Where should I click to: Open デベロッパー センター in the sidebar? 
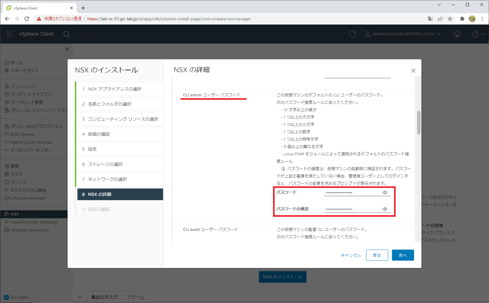[x=28, y=150]
